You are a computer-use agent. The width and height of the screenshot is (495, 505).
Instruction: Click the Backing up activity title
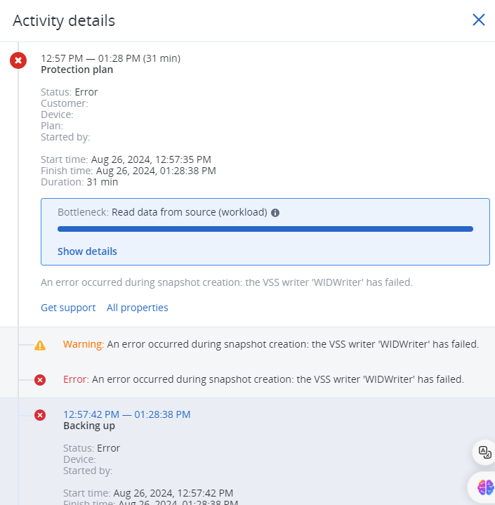(x=89, y=426)
